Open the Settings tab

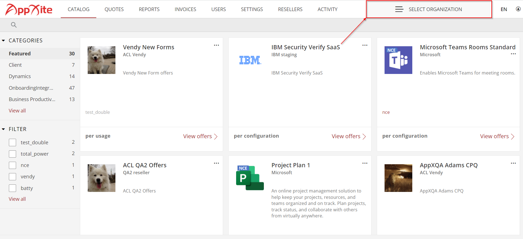(x=252, y=9)
